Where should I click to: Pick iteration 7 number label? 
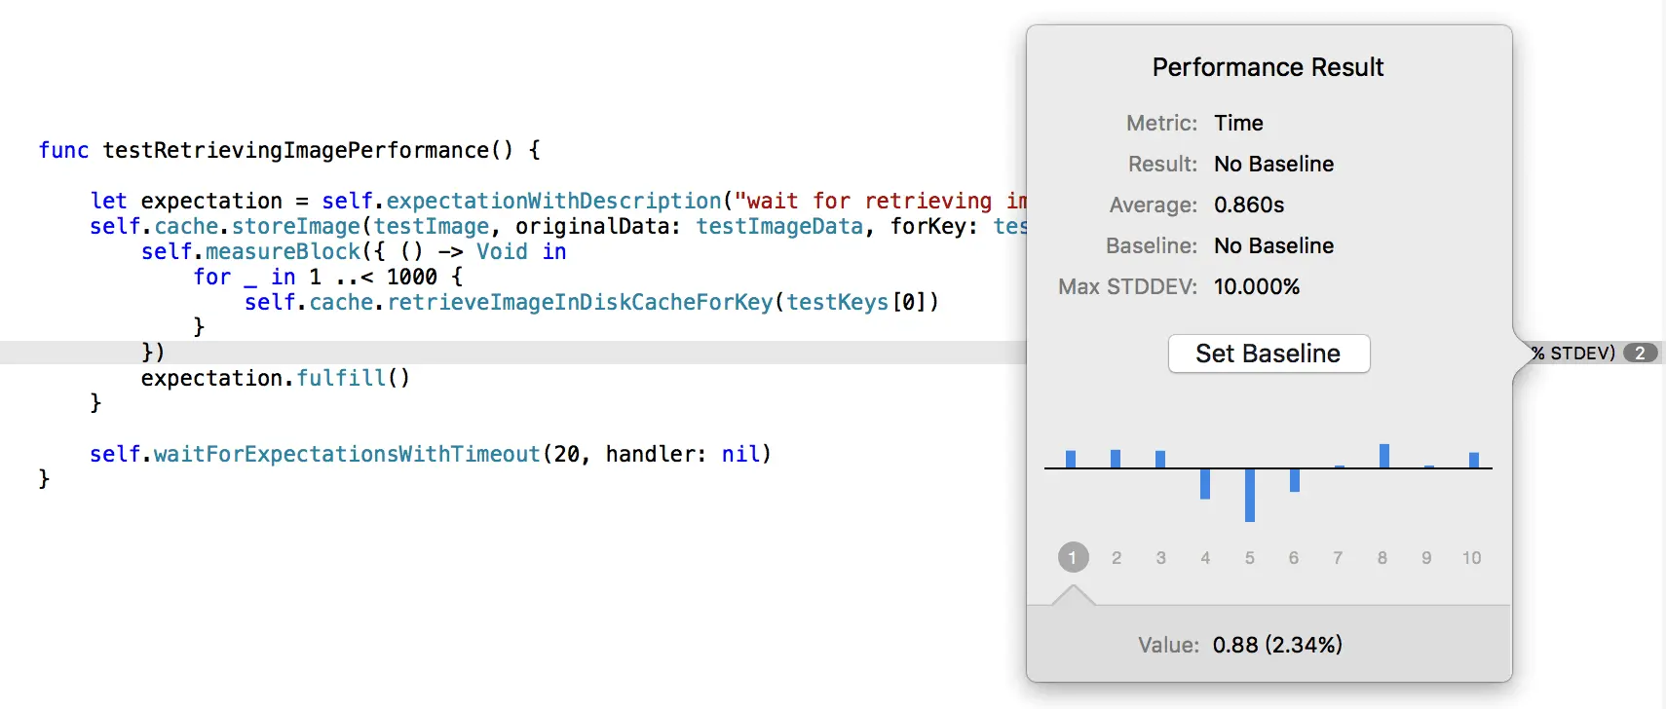pos(1338,558)
